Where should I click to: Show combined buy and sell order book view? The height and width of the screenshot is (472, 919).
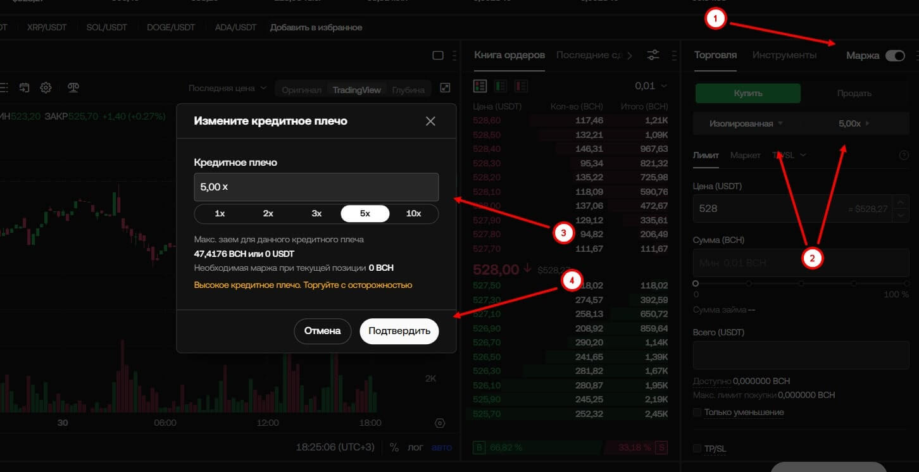click(480, 85)
